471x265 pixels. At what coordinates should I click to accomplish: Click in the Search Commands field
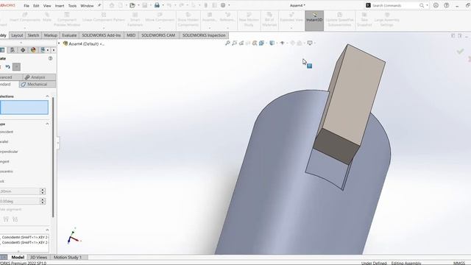point(395,5)
